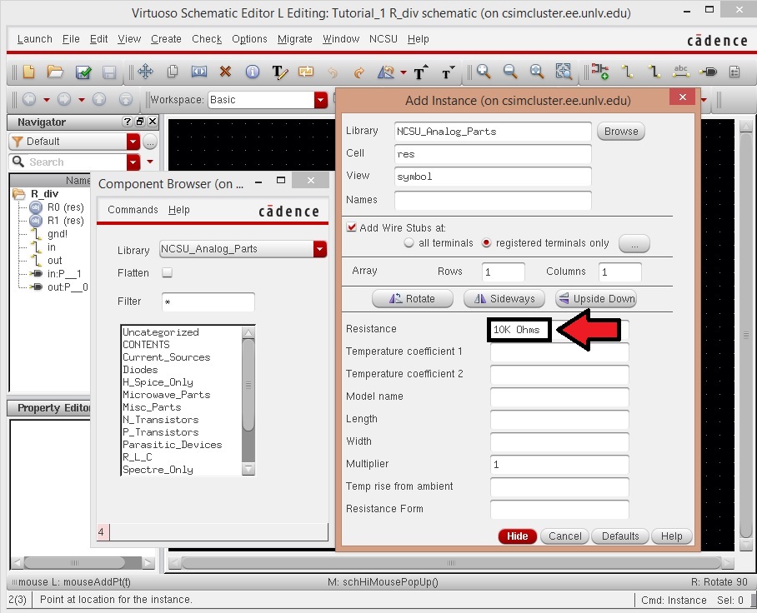Viewport: 757px width, 613px height.
Task: Click the Add Instance toolbar icon
Action: tap(600, 72)
